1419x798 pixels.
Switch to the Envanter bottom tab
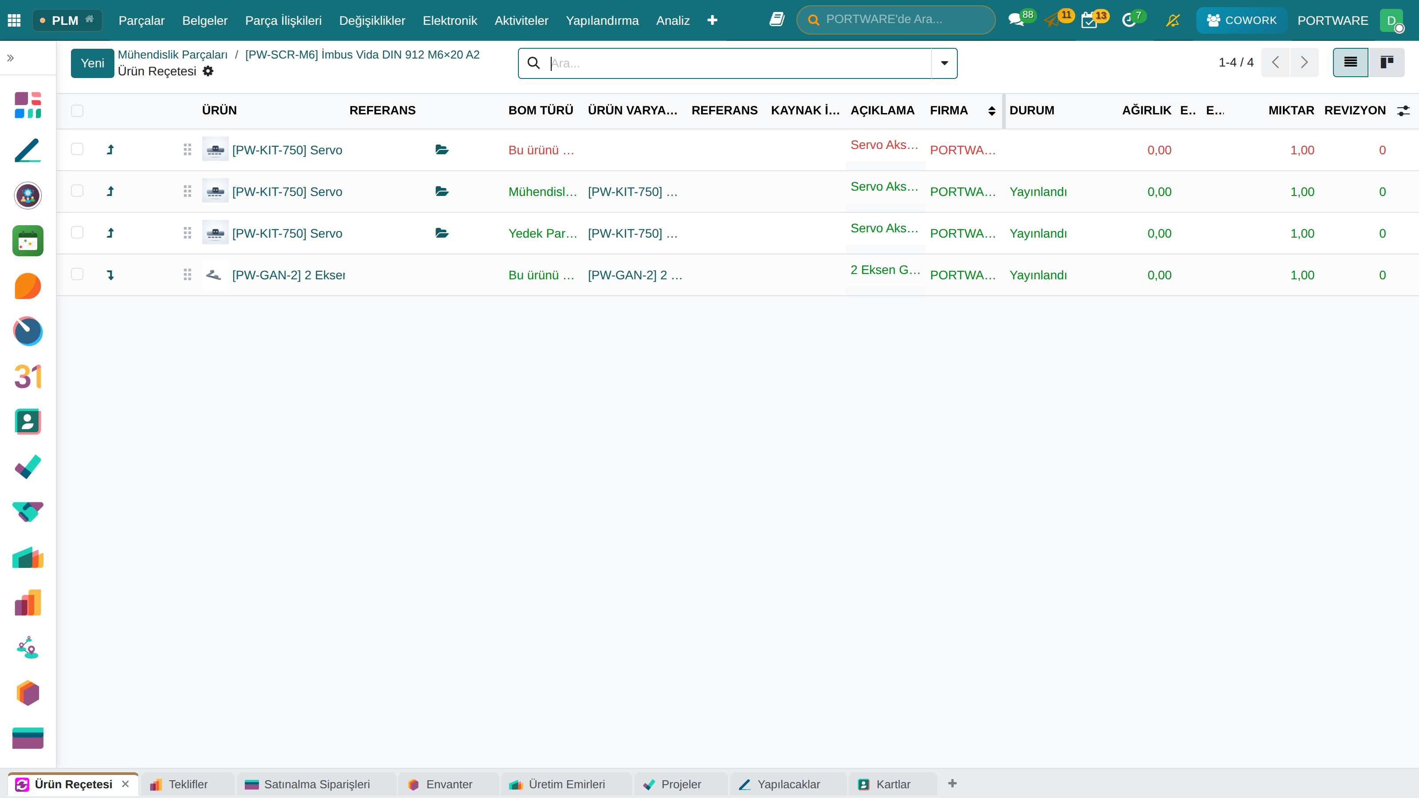[448, 784]
